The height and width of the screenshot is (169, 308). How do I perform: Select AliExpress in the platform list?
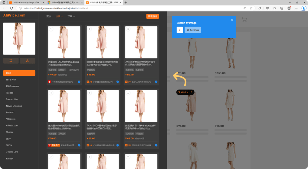click(11, 119)
